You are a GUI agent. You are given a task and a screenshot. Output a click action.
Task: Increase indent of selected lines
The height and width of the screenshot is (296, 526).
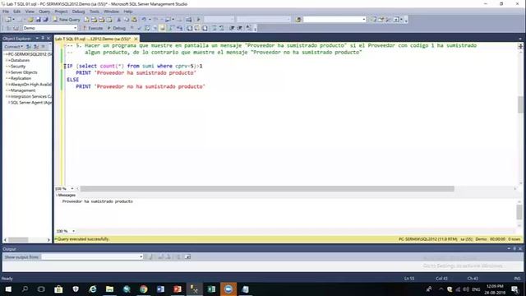pos(239,28)
